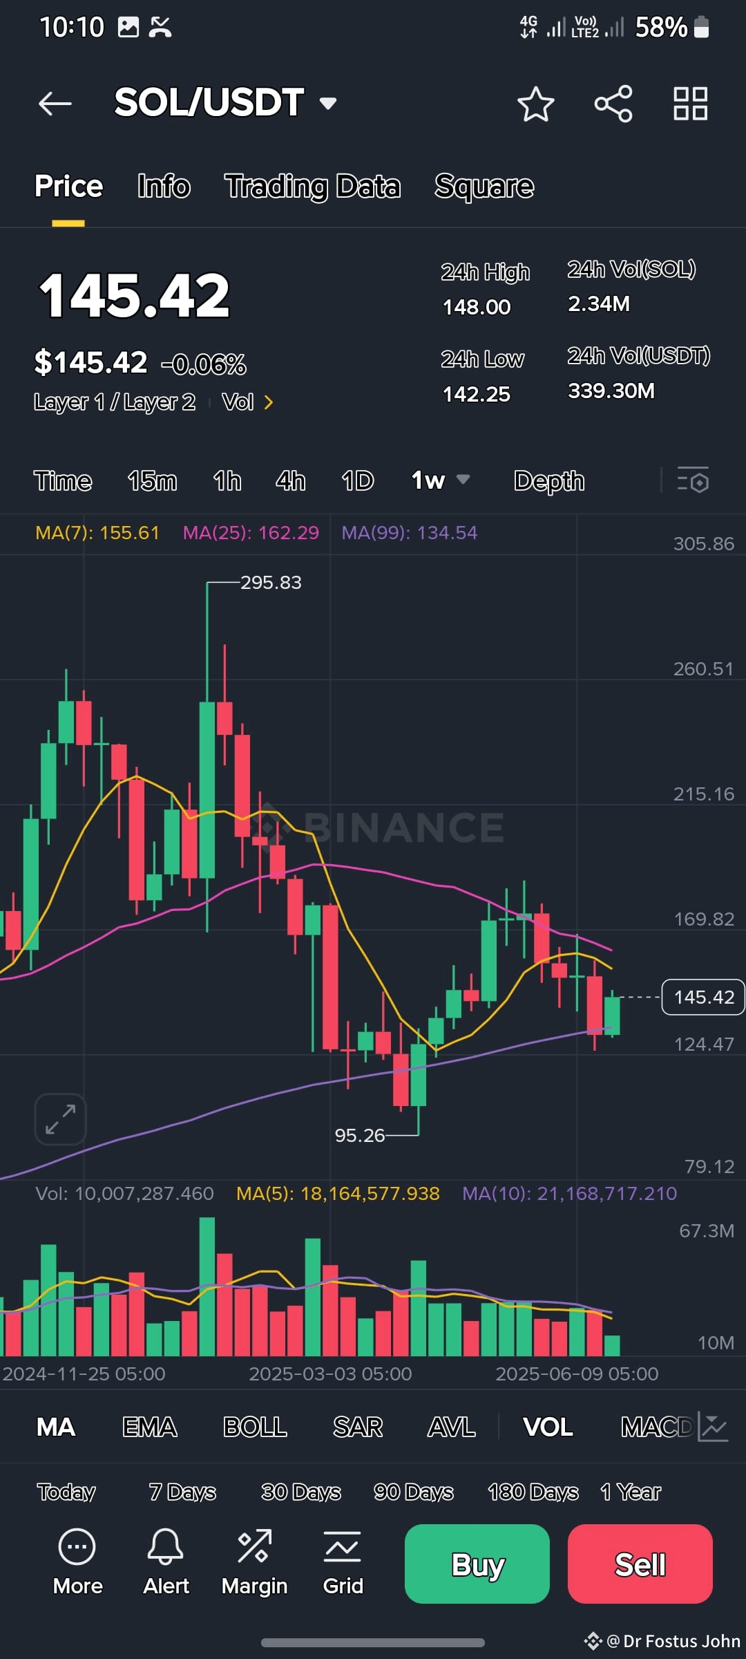The image size is (746, 1659).
Task: Add SOL/USDT to favorites star
Action: (535, 104)
